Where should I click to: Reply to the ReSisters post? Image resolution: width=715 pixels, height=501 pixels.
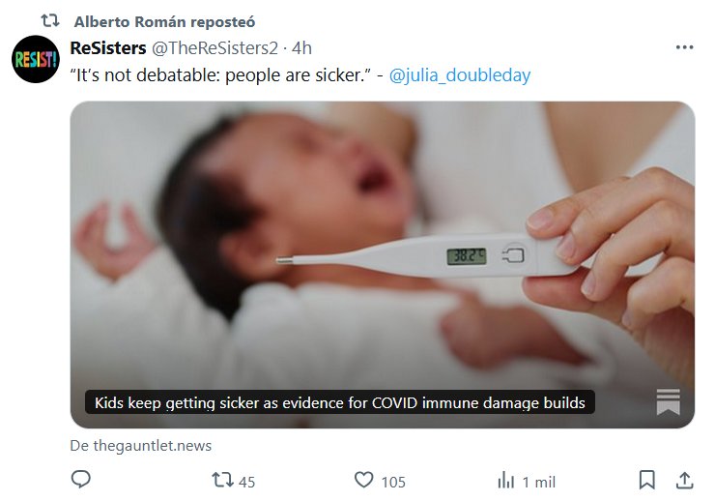pyautogui.click(x=81, y=480)
